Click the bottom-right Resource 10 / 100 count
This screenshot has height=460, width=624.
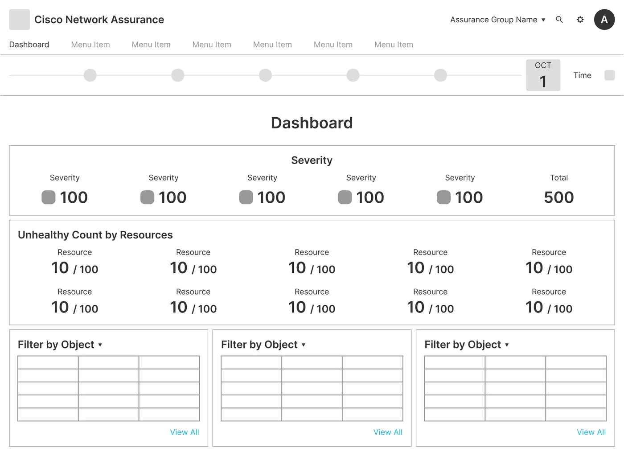coord(549,308)
